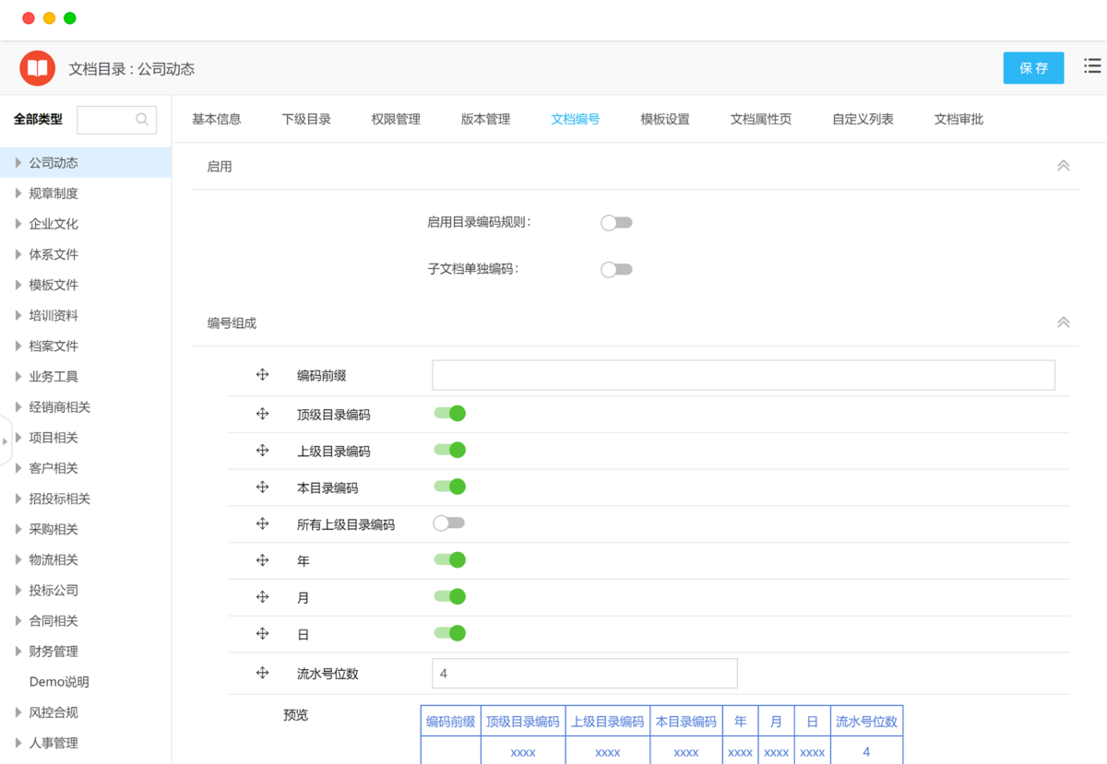This screenshot has width=1107, height=764.
Task: Open the 自定义列表 tab
Action: (x=863, y=119)
